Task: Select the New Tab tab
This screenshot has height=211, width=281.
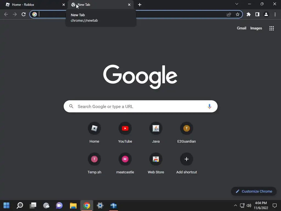Action: (x=101, y=5)
